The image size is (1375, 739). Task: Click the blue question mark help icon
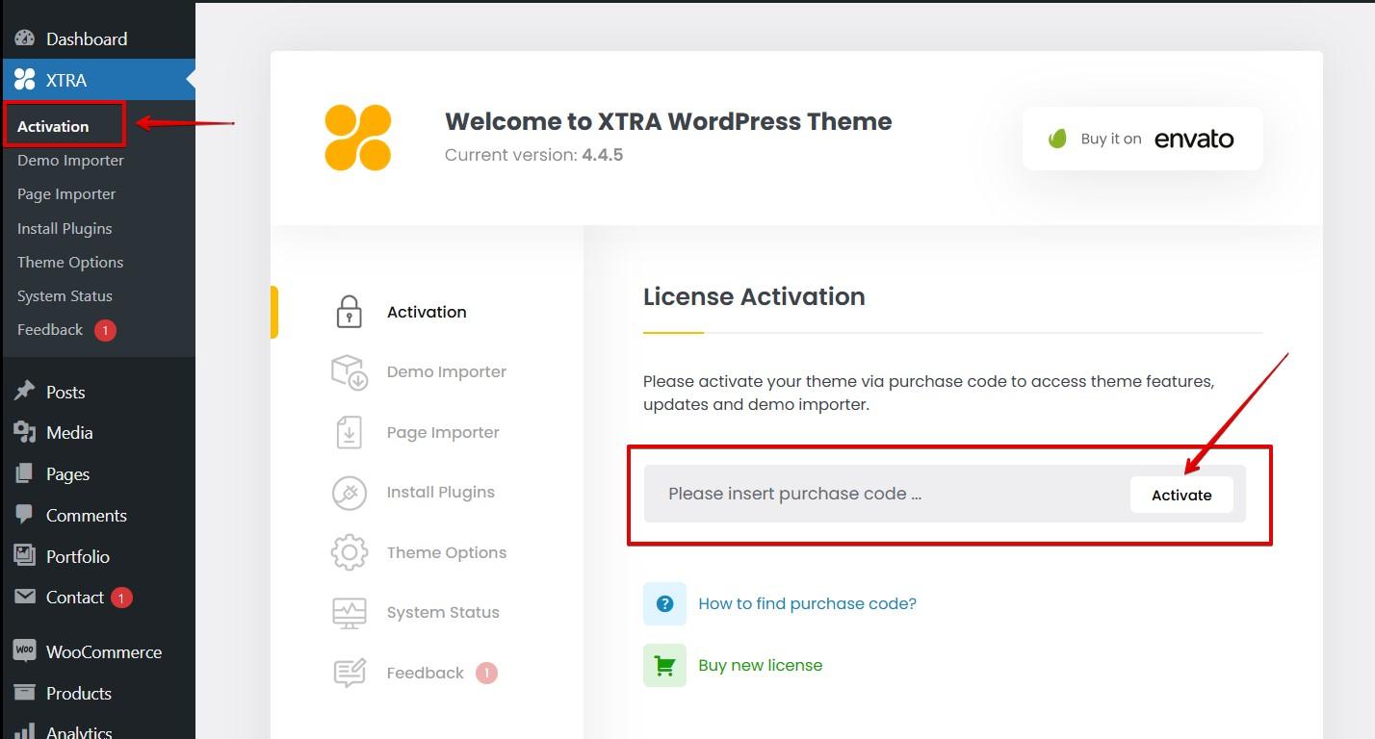[x=664, y=604]
